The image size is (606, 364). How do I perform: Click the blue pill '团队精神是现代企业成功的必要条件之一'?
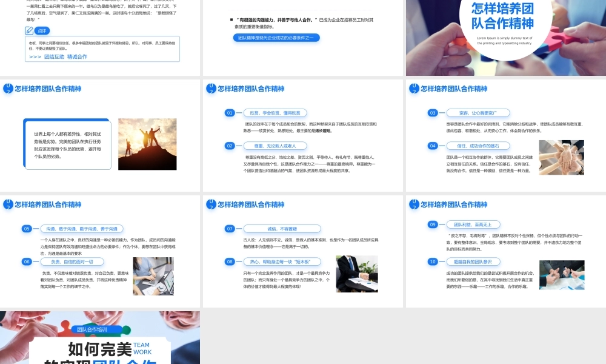click(276, 38)
